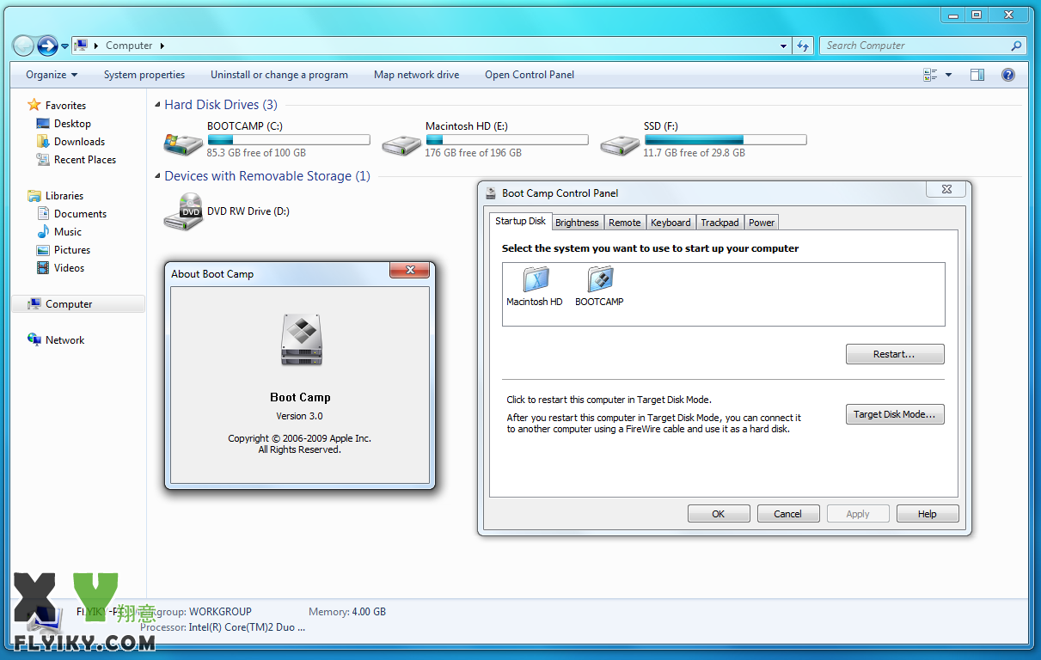Click "11.7 GB free of 29.8 GB" text
This screenshot has height=660, width=1041.
(695, 153)
